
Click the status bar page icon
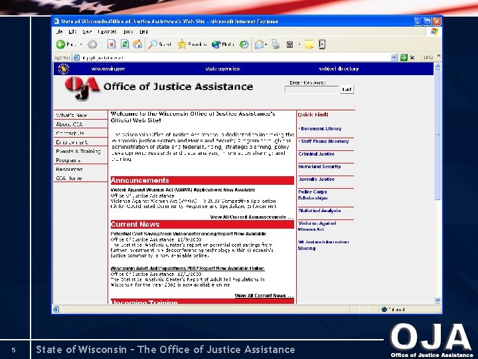pyautogui.click(x=56, y=309)
